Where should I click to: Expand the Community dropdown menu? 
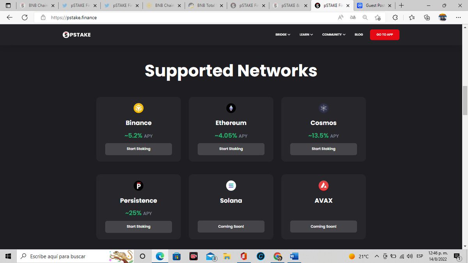[334, 35]
